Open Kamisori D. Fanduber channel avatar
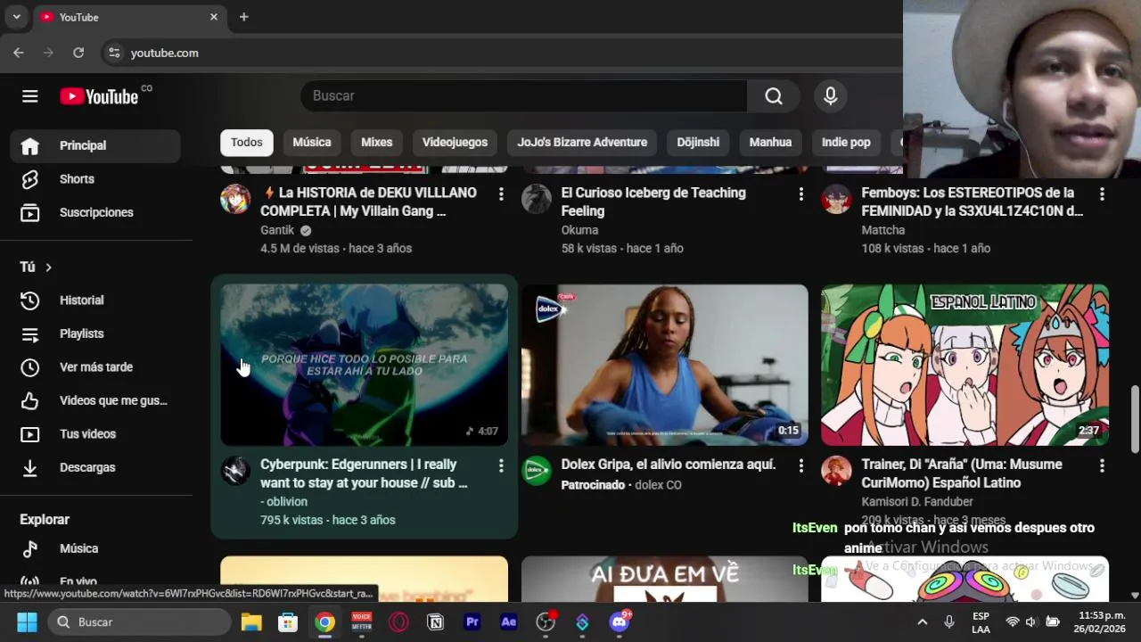Viewport: 1141px width, 642px height. pyautogui.click(x=836, y=471)
